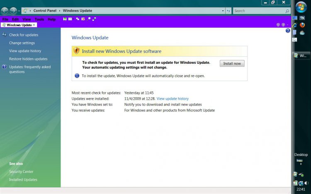The width and height of the screenshot is (311, 194).
Task: Click the Wi... taskbar button
Action: 301,56
